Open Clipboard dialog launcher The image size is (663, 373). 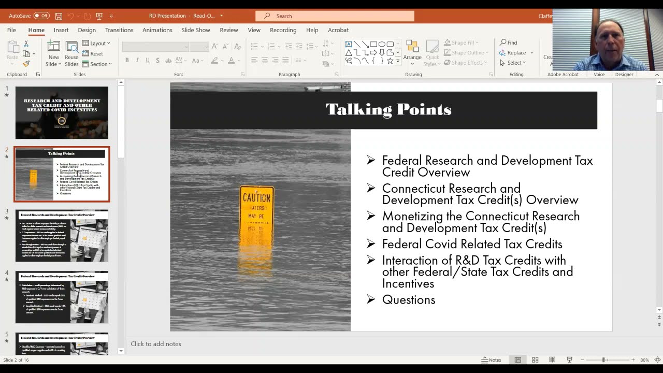point(38,75)
